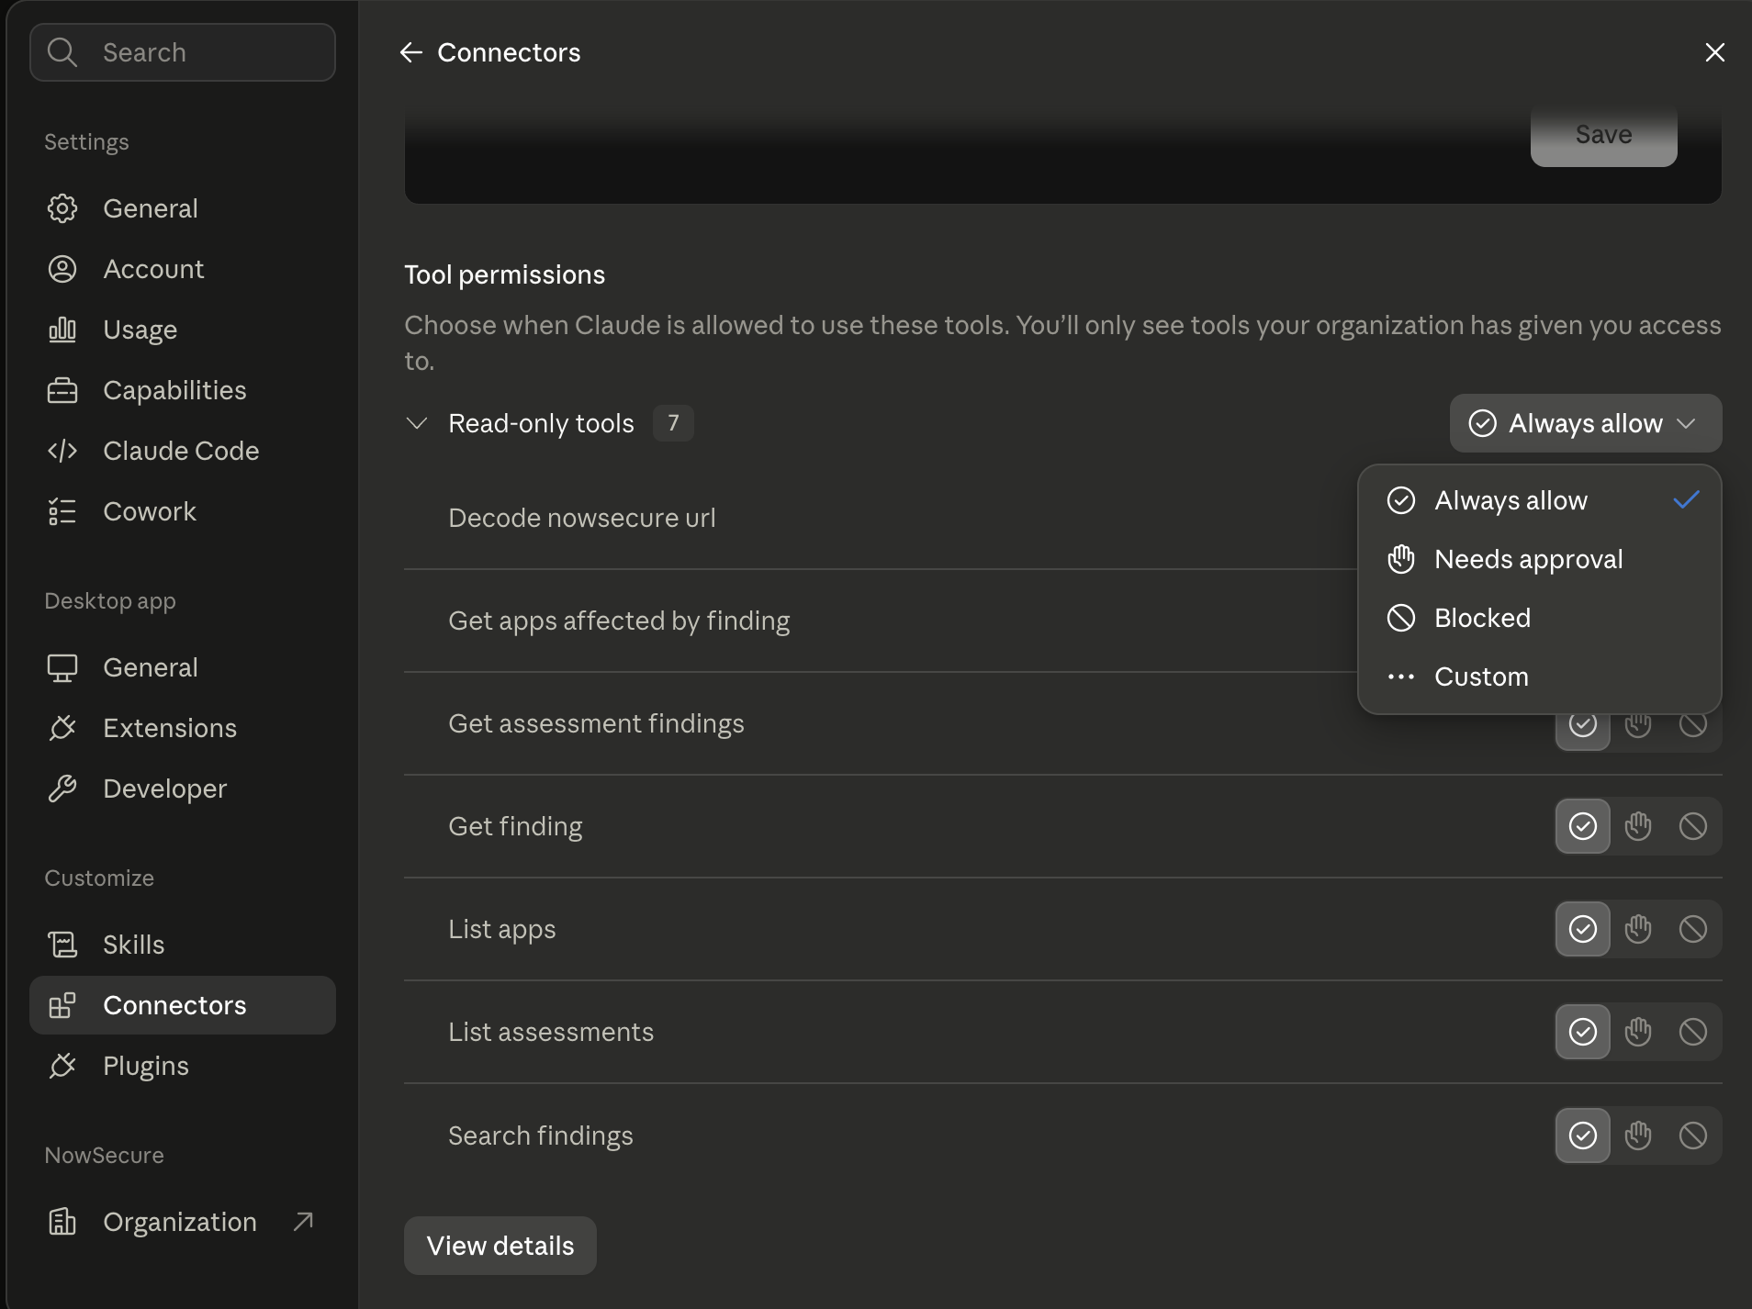Set List assessments to always allow
Viewport: 1752px width, 1309px height.
click(1582, 1032)
